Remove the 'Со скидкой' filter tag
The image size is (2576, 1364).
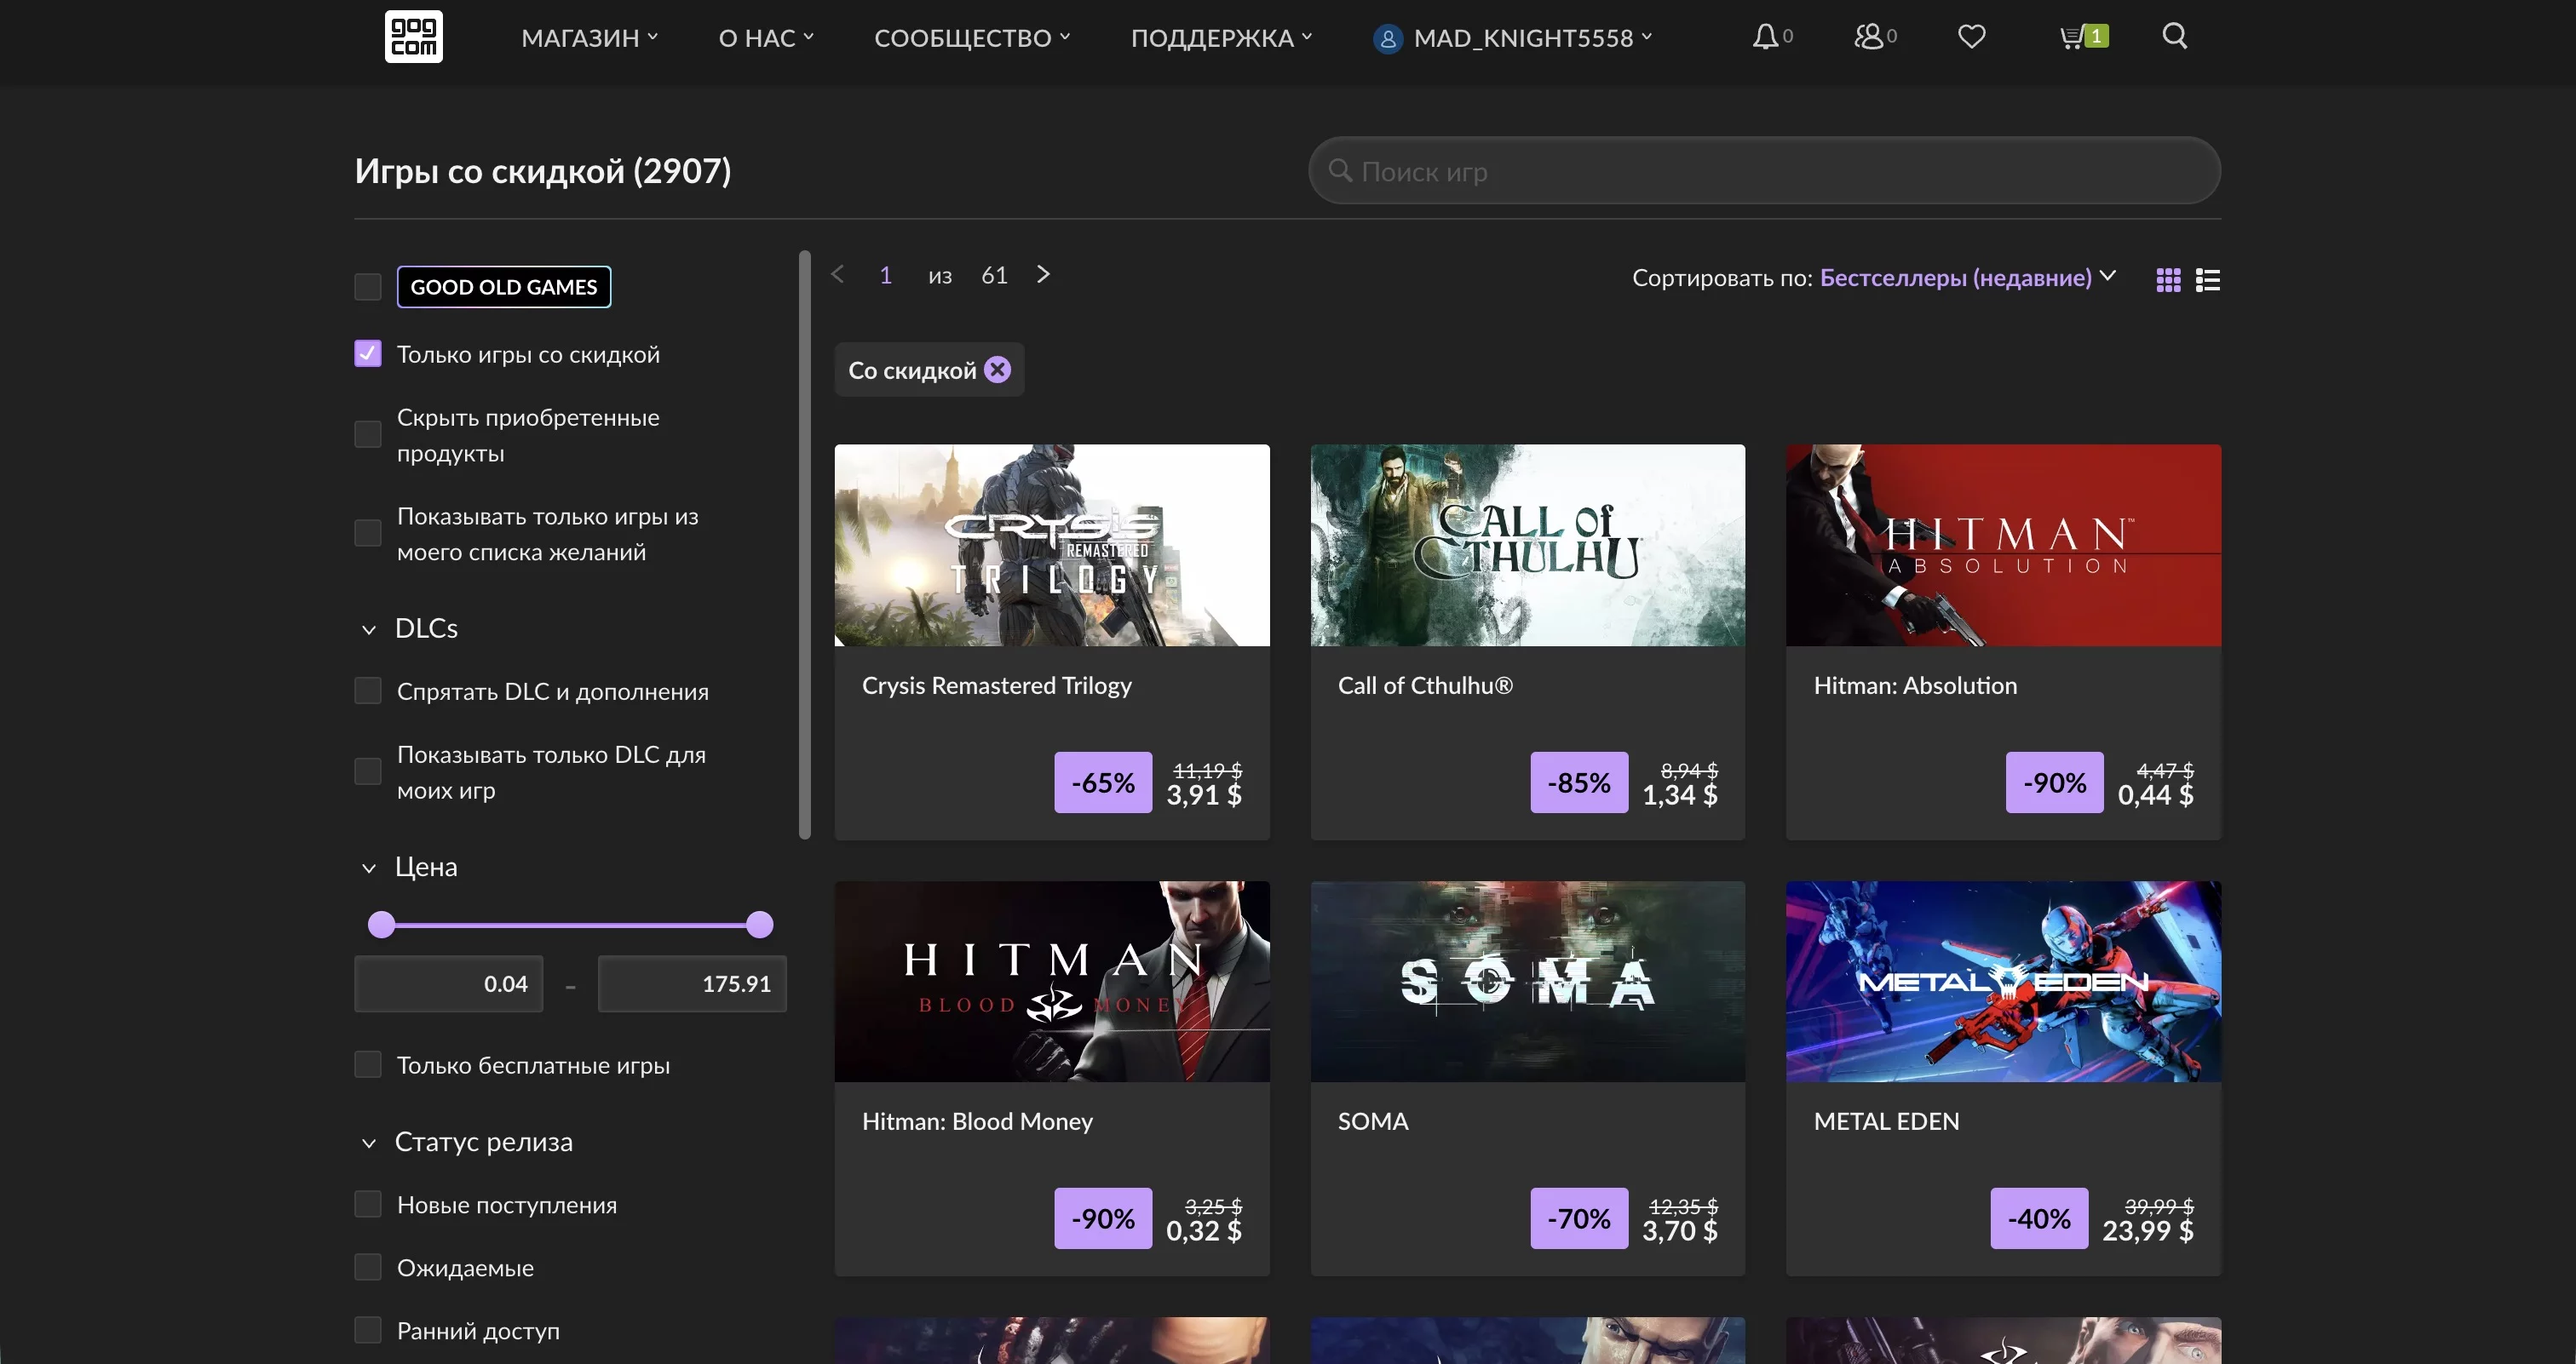pos(997,370)
